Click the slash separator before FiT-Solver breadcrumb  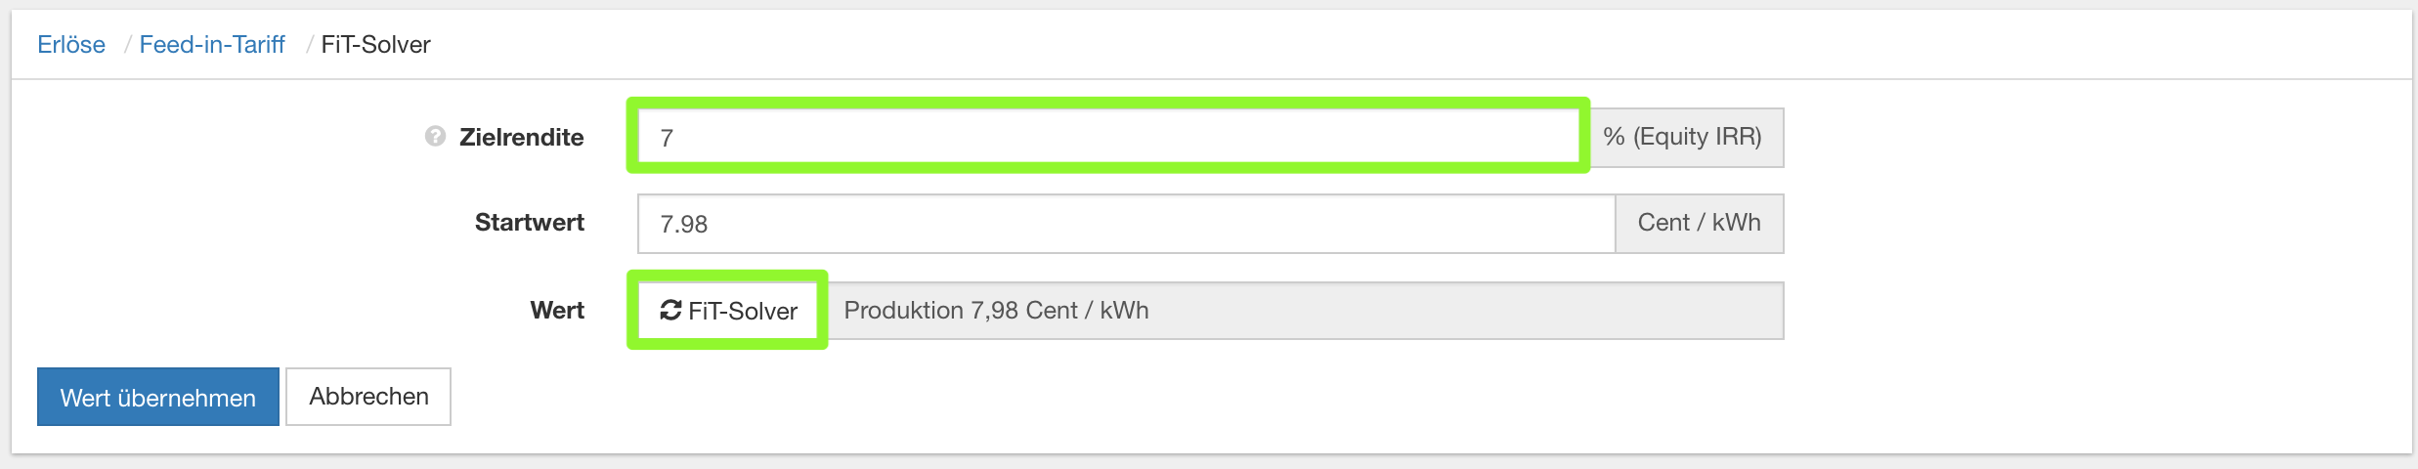[310, 45]
